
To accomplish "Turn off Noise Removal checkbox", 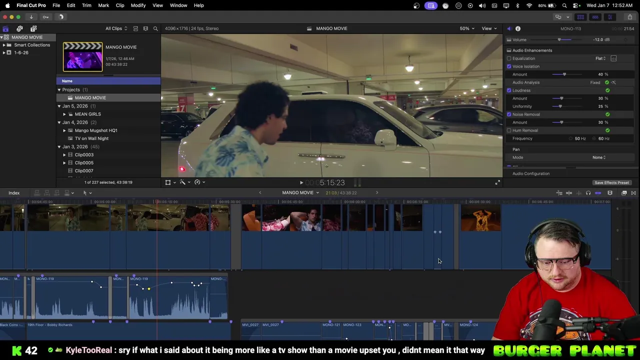I will 509,114.
